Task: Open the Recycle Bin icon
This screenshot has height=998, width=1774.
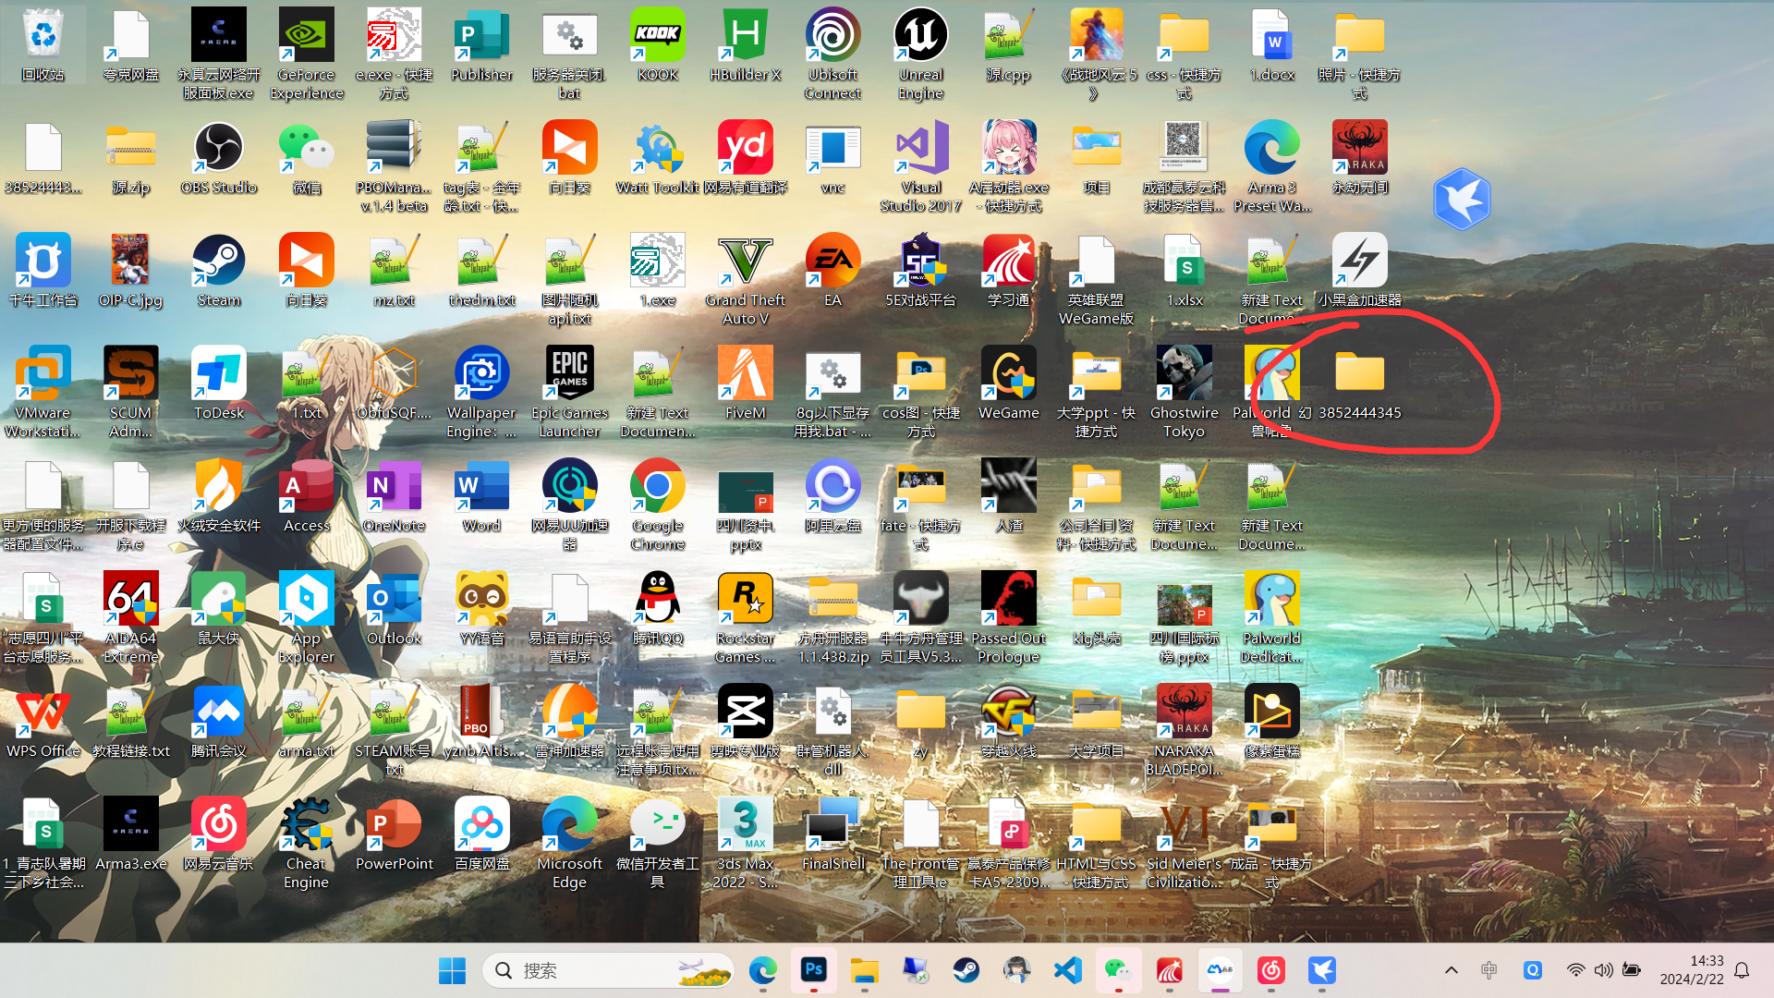Action: (43, 46)
